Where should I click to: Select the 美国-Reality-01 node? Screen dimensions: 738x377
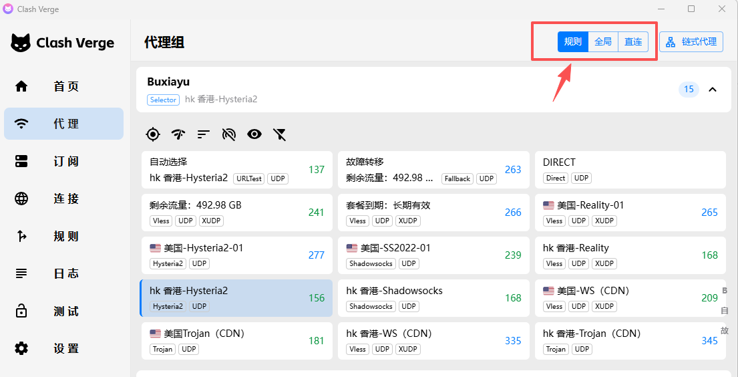630,213
